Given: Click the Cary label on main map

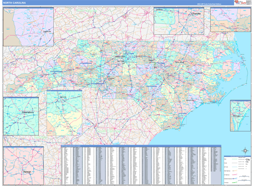Looking at the screenshot, I should coord(155,67).
